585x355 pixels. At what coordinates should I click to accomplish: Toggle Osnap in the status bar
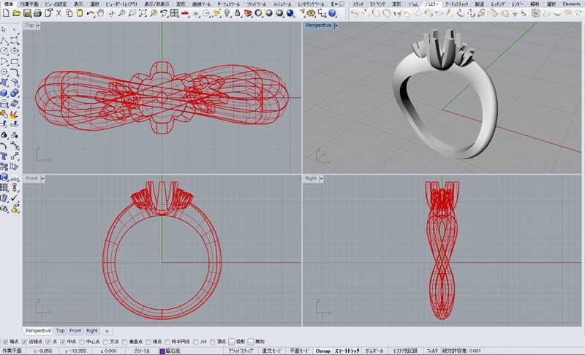(322, 351)
